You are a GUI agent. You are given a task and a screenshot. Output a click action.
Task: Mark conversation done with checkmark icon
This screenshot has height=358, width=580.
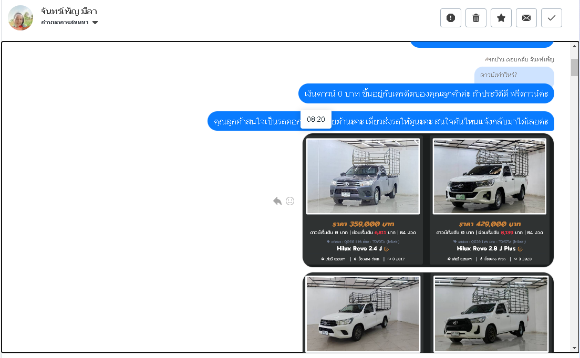tap(551, 18)
